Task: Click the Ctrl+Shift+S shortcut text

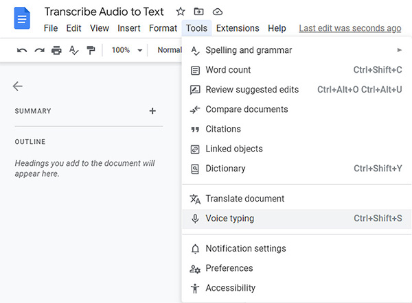Action: pos(378,218)
